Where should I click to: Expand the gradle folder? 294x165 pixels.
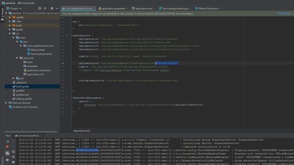coord(10,29)
